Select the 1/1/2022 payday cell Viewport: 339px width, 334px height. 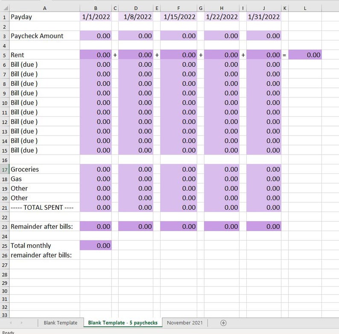click(96, 17)
